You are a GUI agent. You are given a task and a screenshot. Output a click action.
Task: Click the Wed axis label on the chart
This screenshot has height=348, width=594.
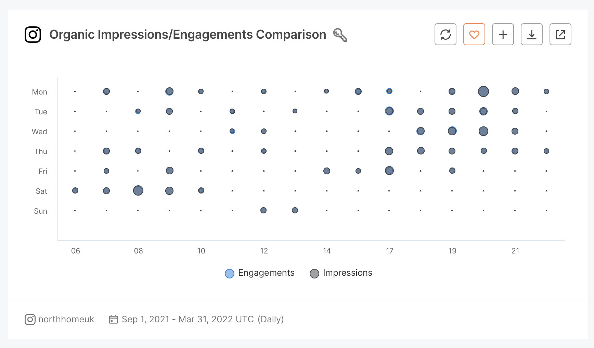(x=39, y=132)
